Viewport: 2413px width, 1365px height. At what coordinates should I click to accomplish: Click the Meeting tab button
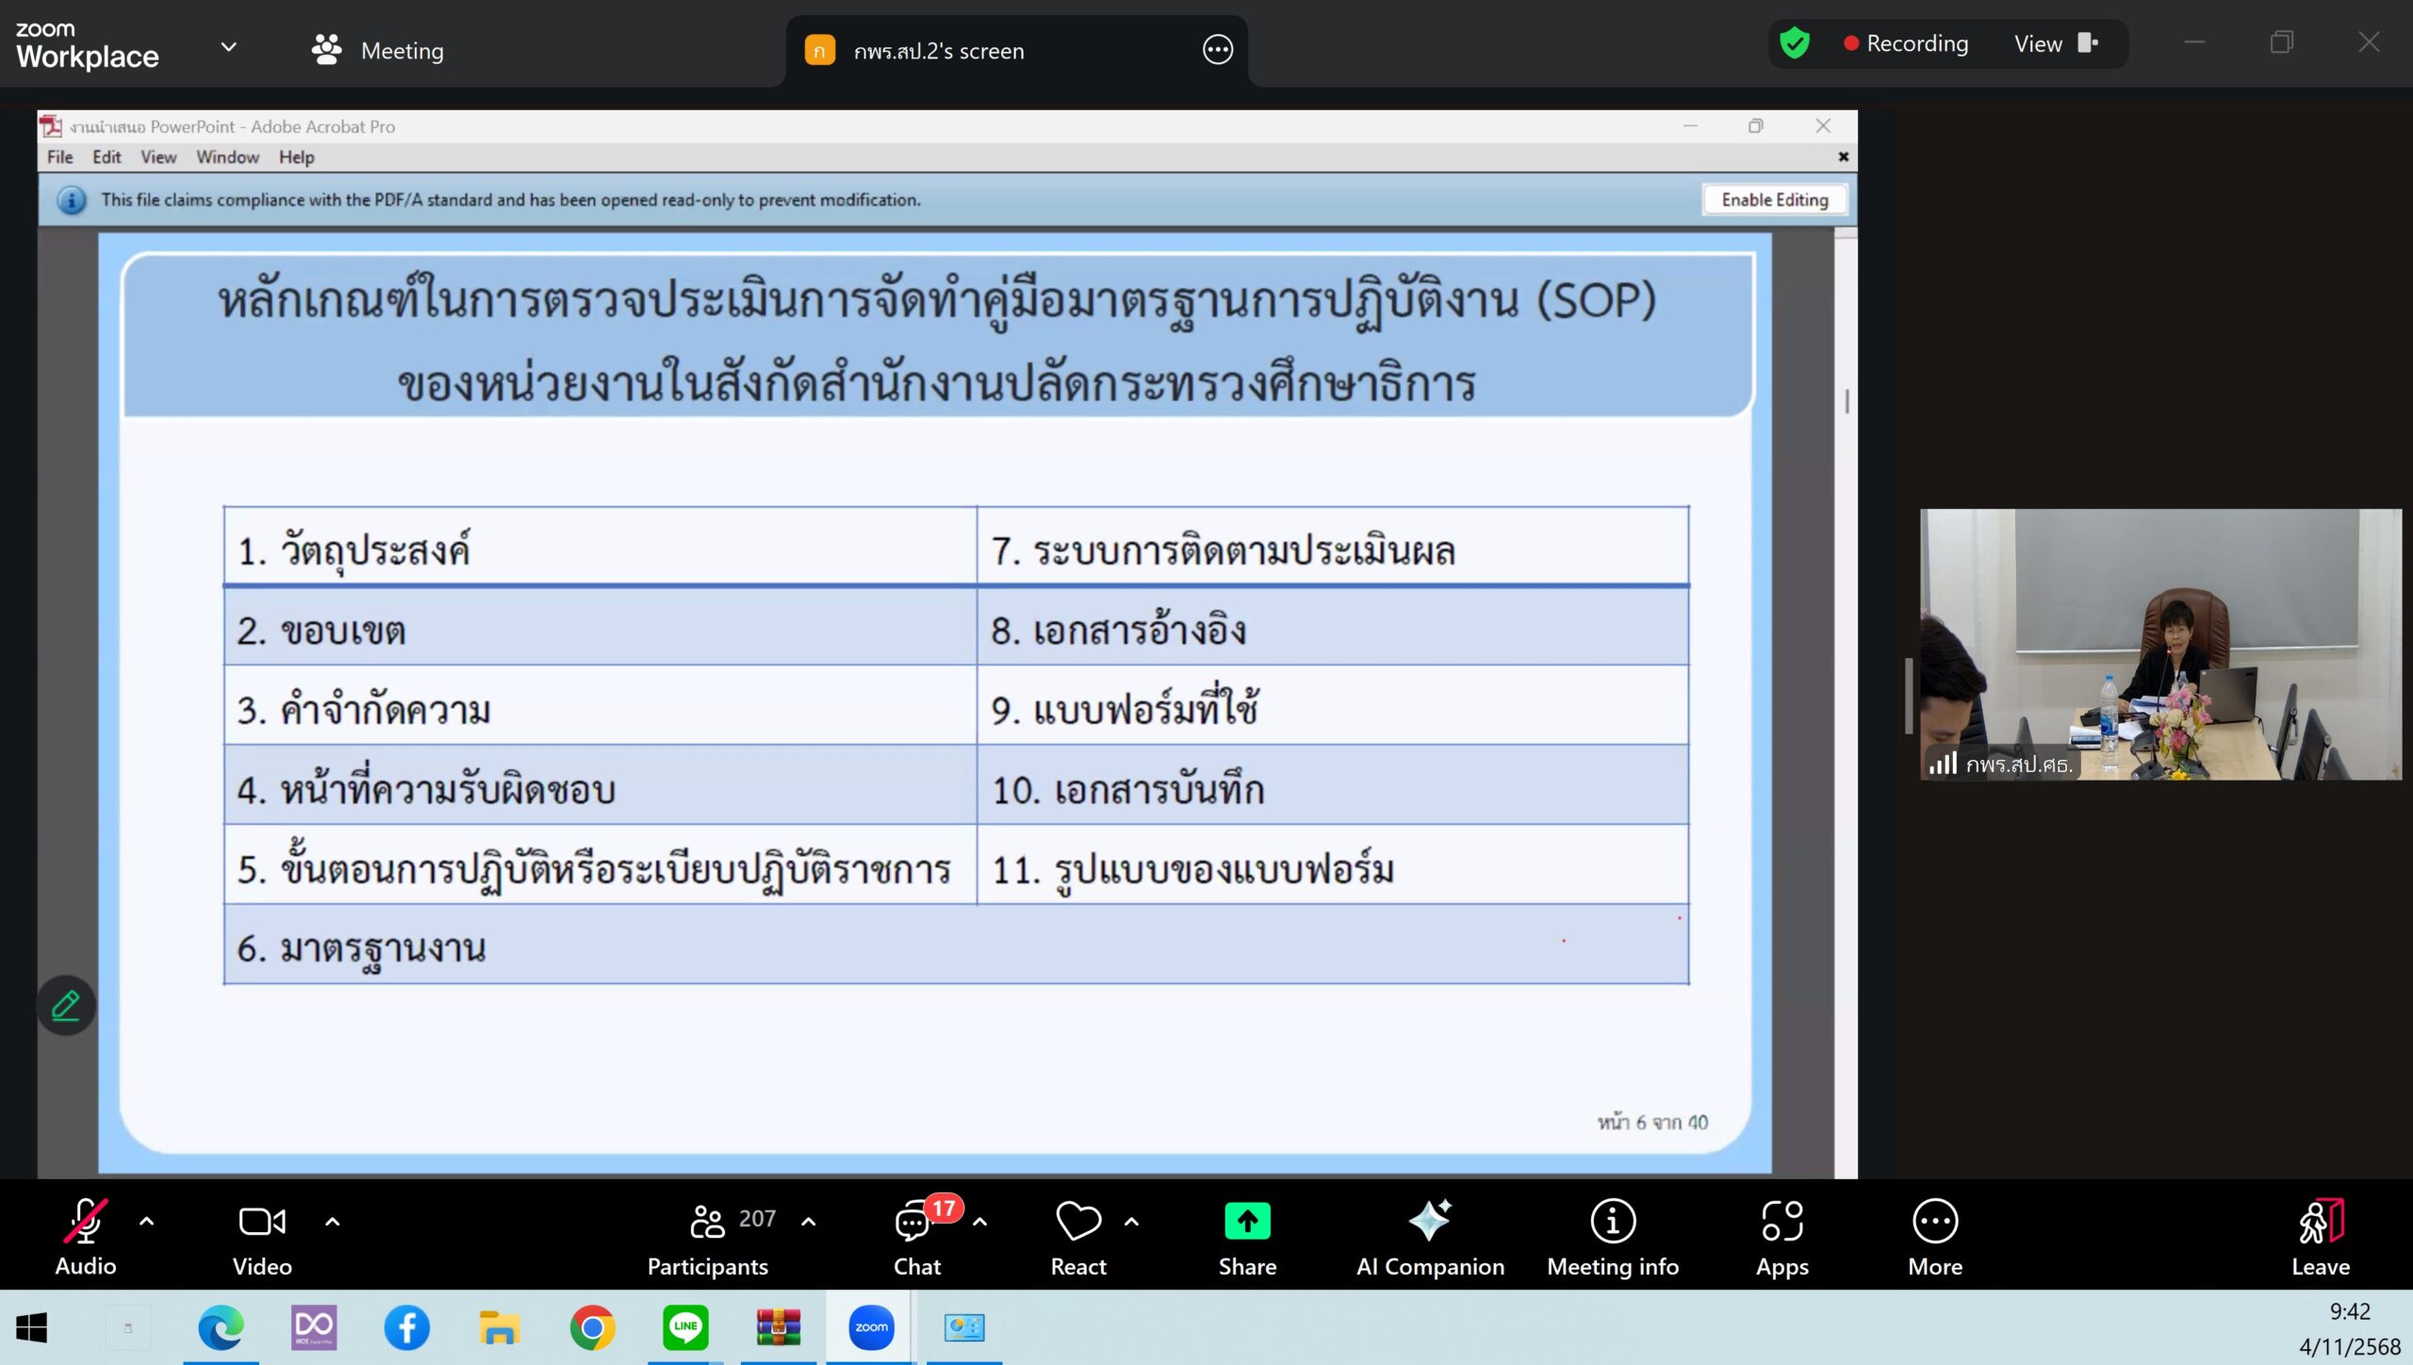(378, 50)
